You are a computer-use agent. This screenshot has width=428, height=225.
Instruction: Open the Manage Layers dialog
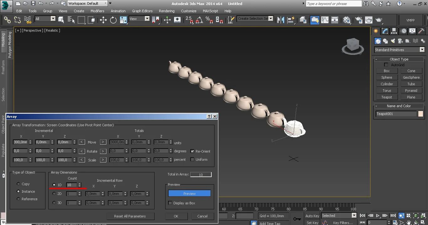[x=303, y=20]
